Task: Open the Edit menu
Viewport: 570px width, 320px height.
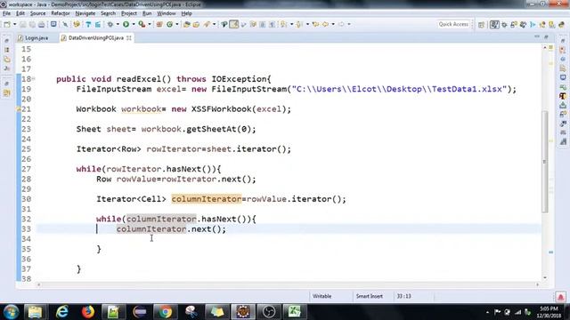Action: [20, 13]
